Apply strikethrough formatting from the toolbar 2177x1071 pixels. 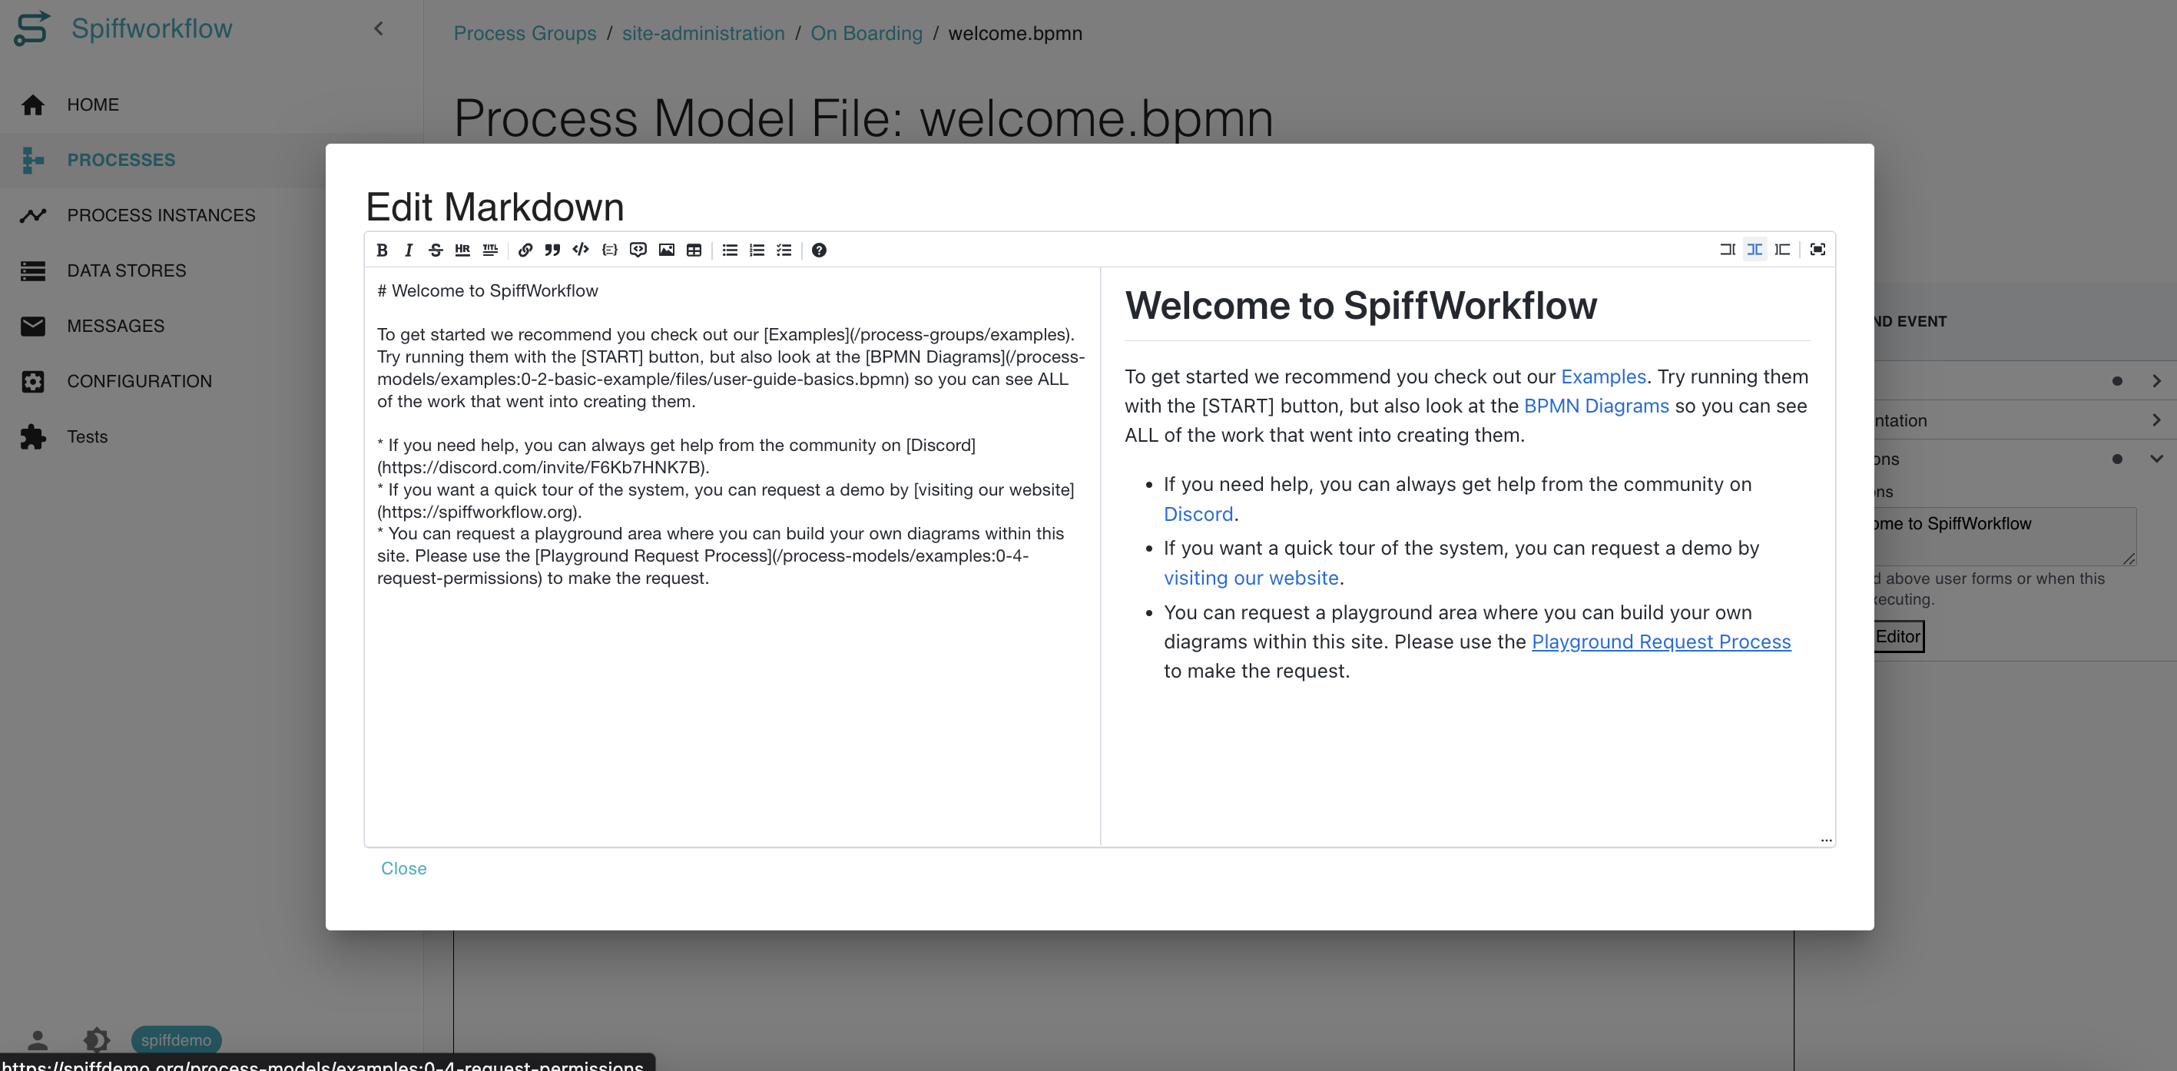coord(436,250)
